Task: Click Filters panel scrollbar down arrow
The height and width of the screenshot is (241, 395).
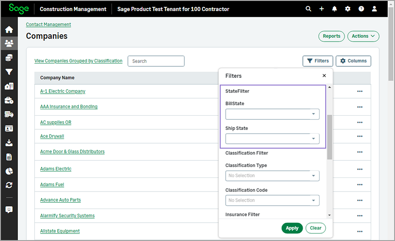Action: [329, 215]
